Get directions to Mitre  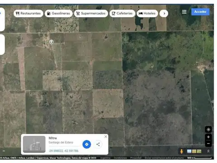87,144
